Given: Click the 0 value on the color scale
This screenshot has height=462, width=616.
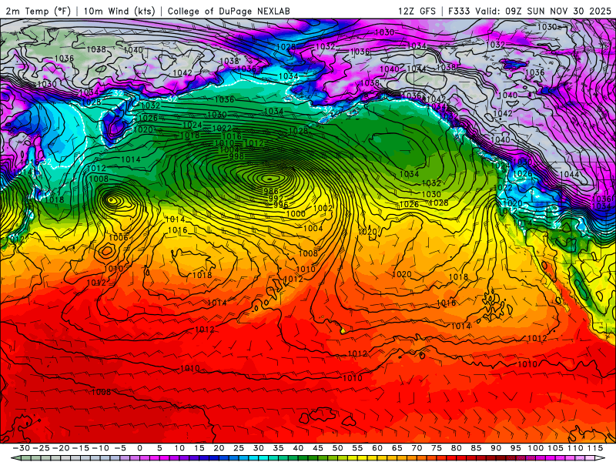Looking at the screenshot, I should click(140, 448).
